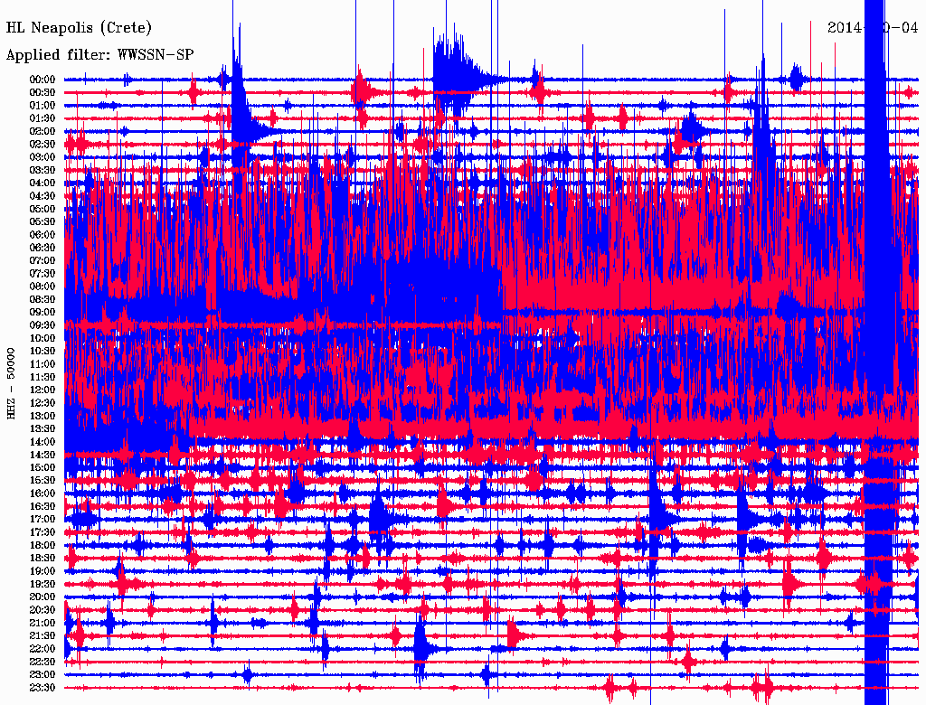Viewport: 926px width, 705px height.
Task: Click the 04:00 time label
Action: pos(43,183)
